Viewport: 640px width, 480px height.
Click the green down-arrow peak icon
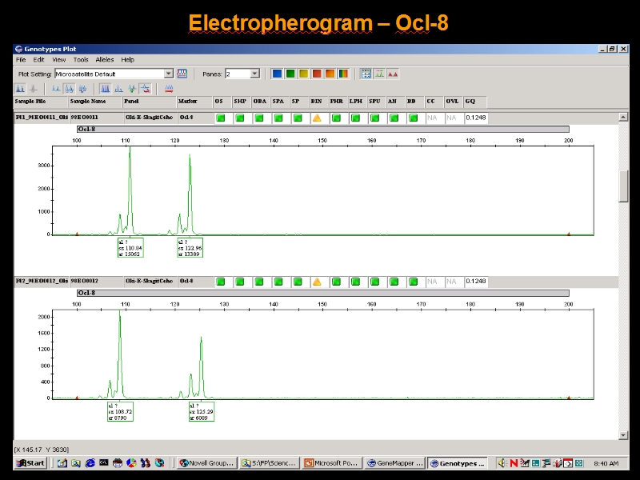[x=132, y=89]
